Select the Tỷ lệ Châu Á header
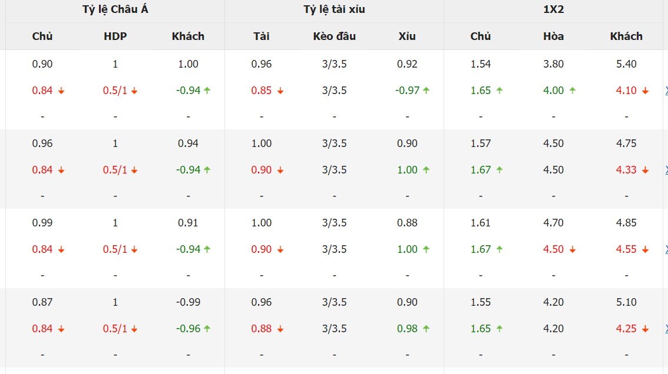This screenshot has height=374, width=668. tap(115, 9)
